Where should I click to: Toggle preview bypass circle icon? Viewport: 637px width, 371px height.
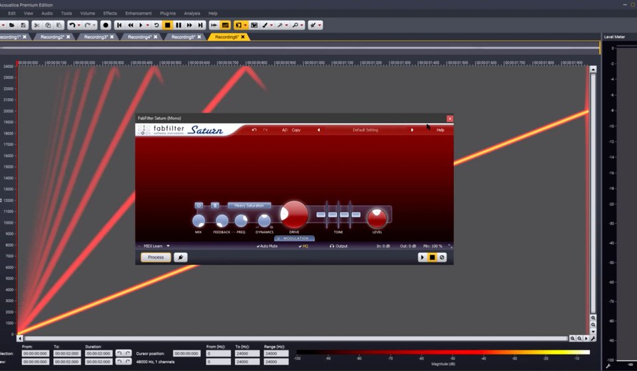[x=442, y=258]
